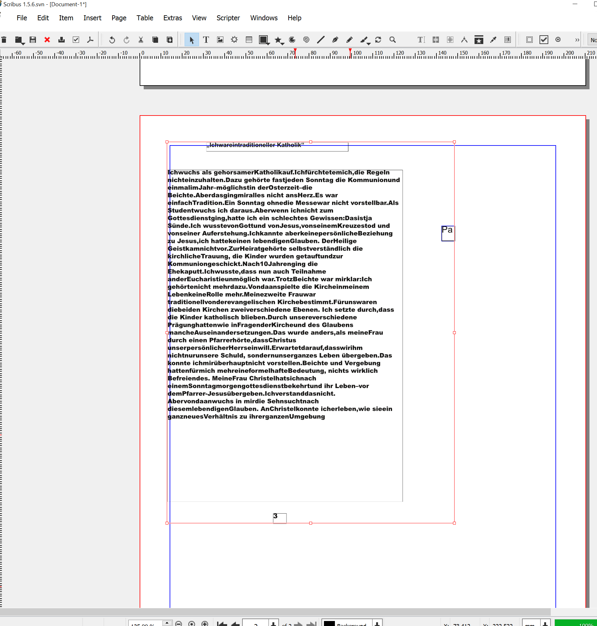
Task: Click the page number frame '3'
Action: 279,518
